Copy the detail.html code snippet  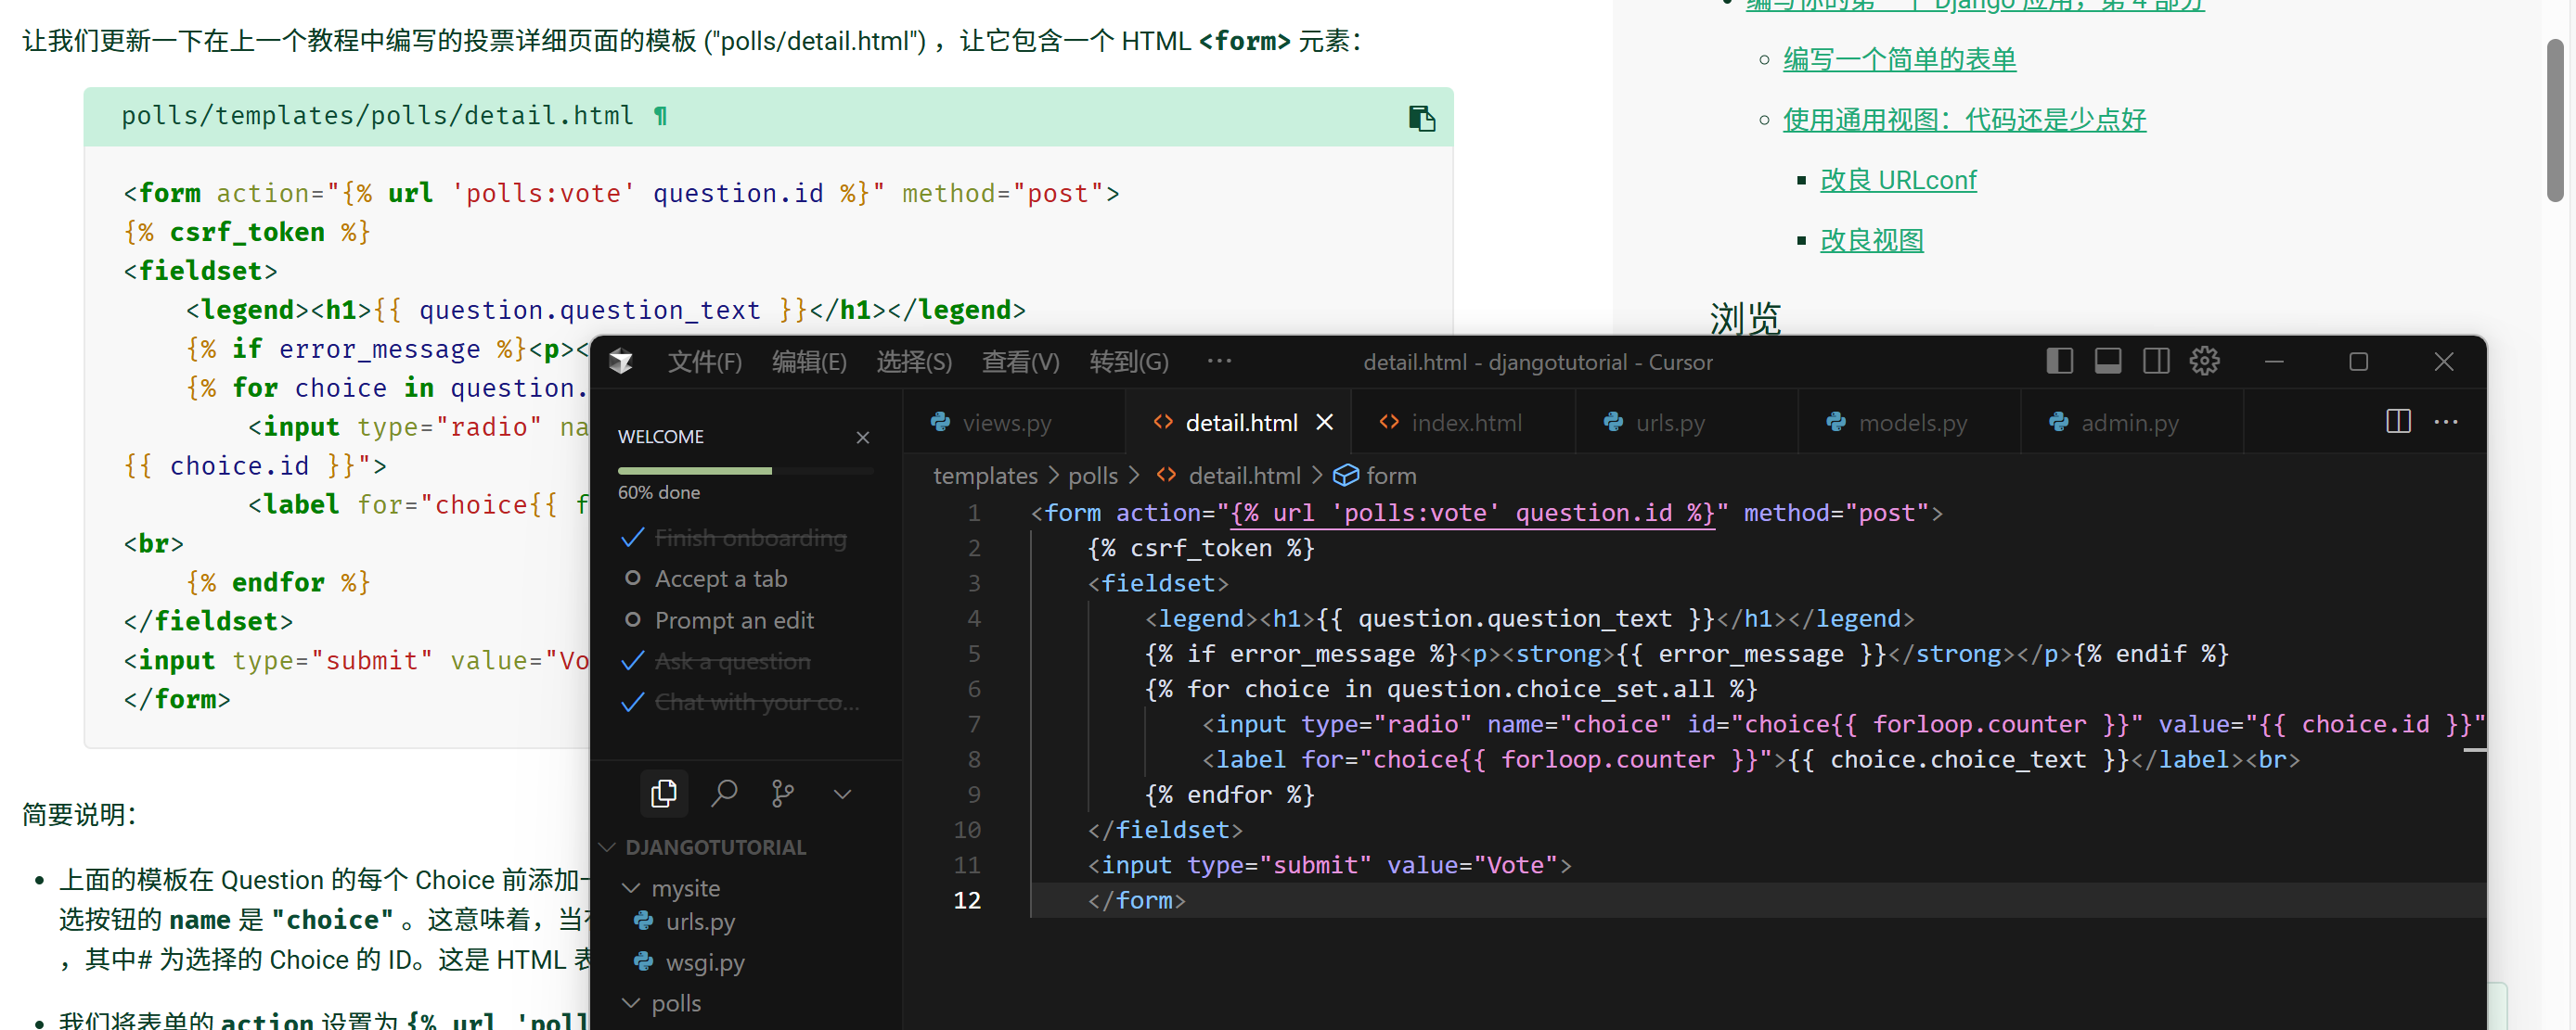pyautogui.click(x=1421, y=118)
